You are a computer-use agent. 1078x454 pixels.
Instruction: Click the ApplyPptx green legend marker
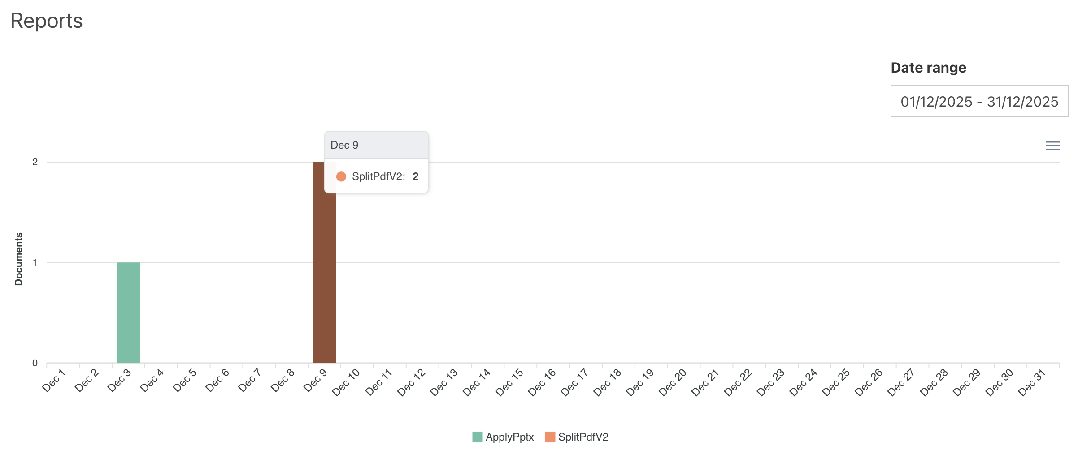coord(477,437)
